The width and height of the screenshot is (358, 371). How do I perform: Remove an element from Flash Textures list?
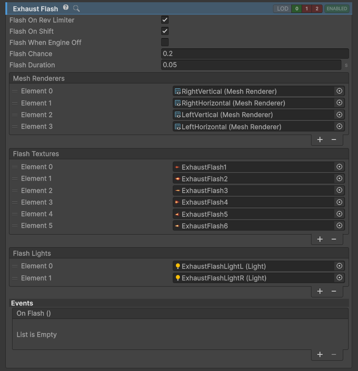[334, 239]
